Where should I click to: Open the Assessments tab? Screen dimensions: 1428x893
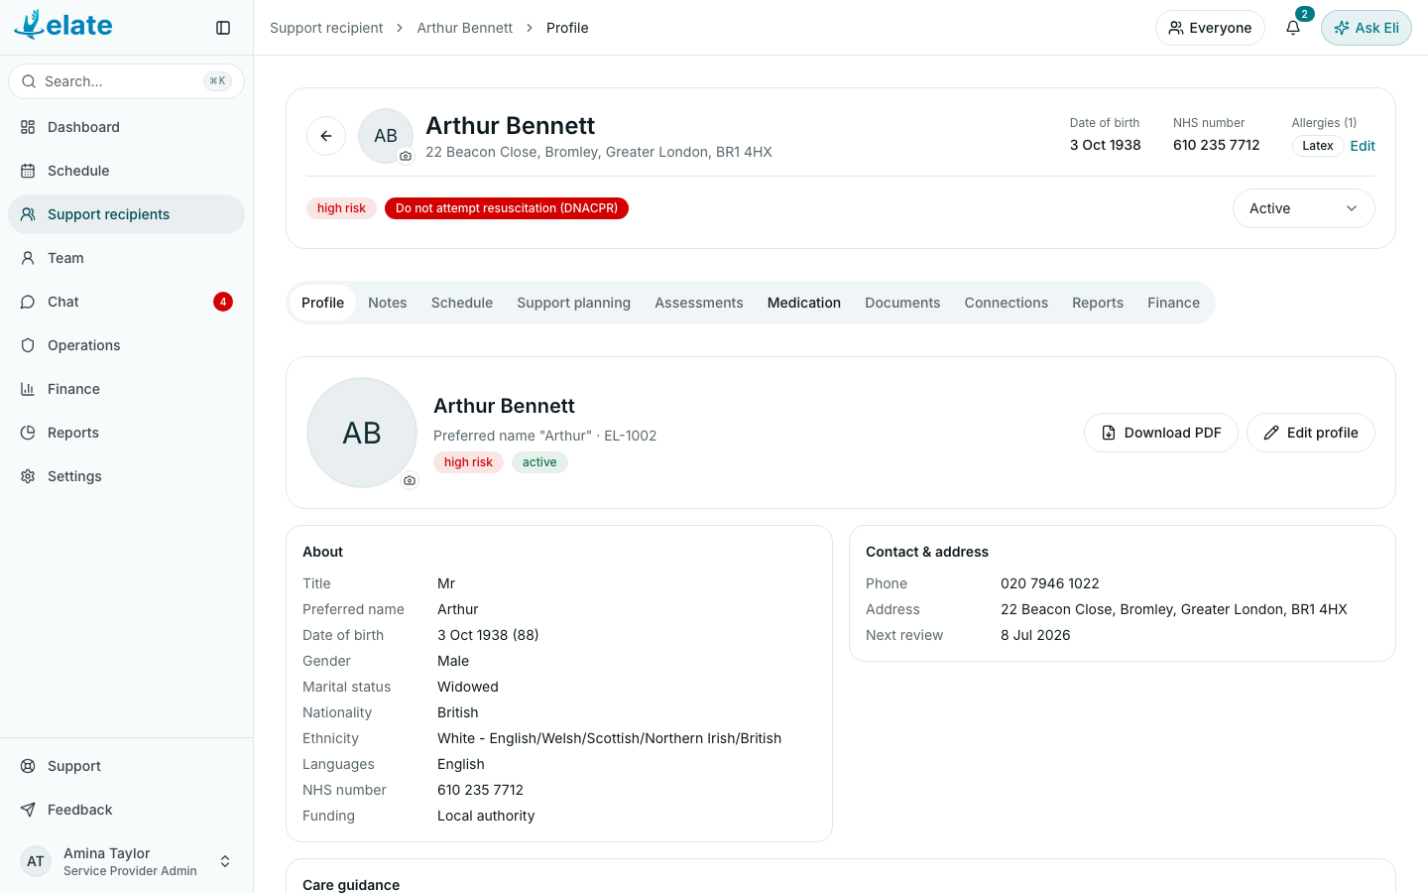point(699,303)
